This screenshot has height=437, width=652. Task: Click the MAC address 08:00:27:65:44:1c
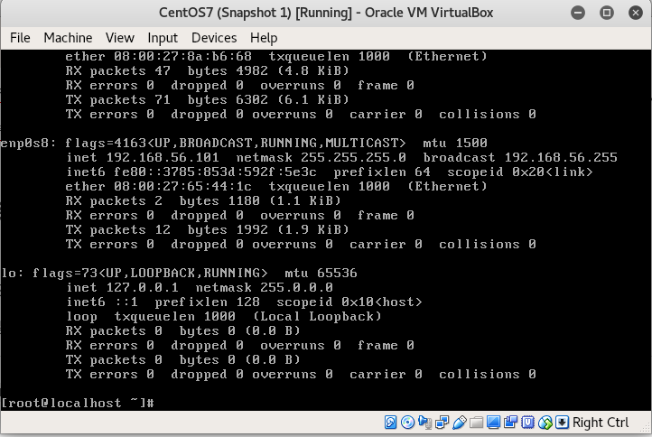click(183, 186)
